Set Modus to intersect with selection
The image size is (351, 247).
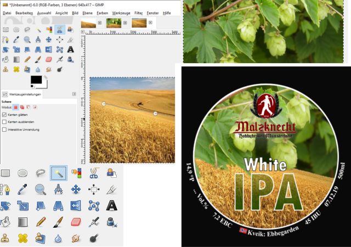click(35, 108)
